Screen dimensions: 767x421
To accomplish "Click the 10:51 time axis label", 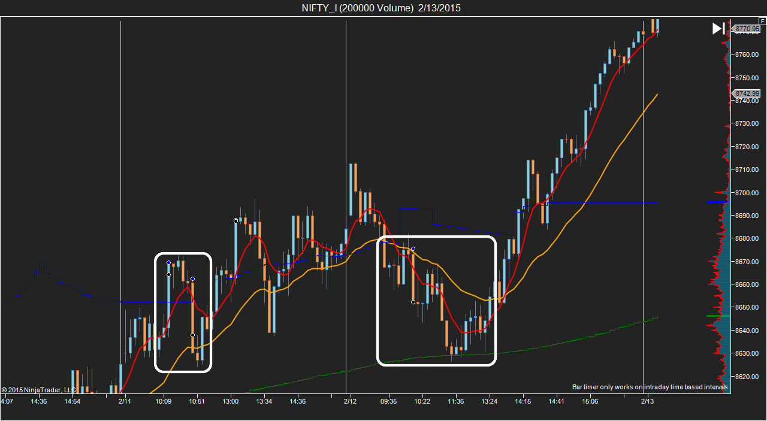I will tap(197, 401).
